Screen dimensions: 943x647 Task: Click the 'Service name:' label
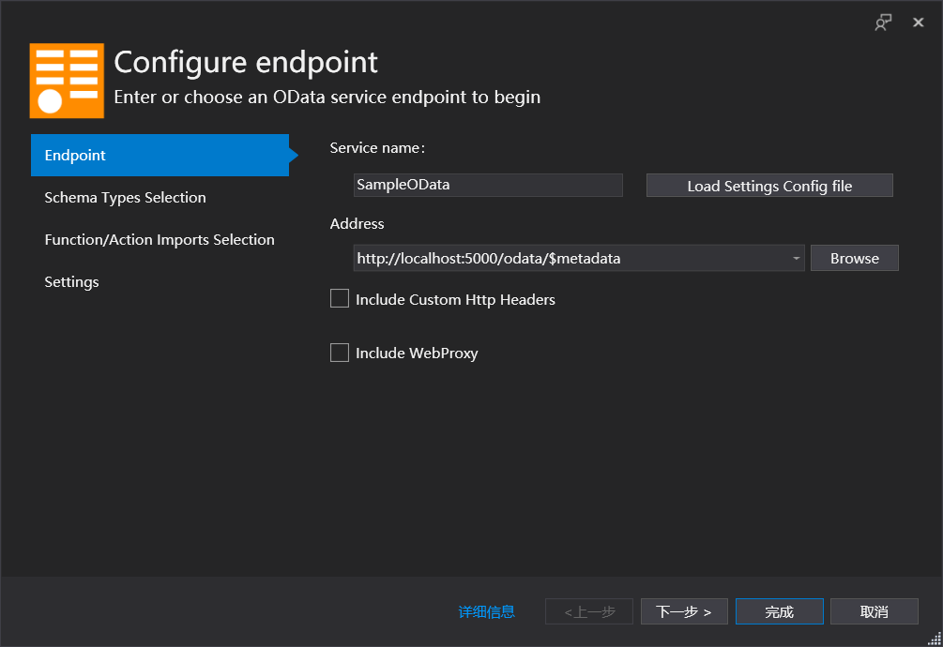pyautogui.click(x=377, y=148)
